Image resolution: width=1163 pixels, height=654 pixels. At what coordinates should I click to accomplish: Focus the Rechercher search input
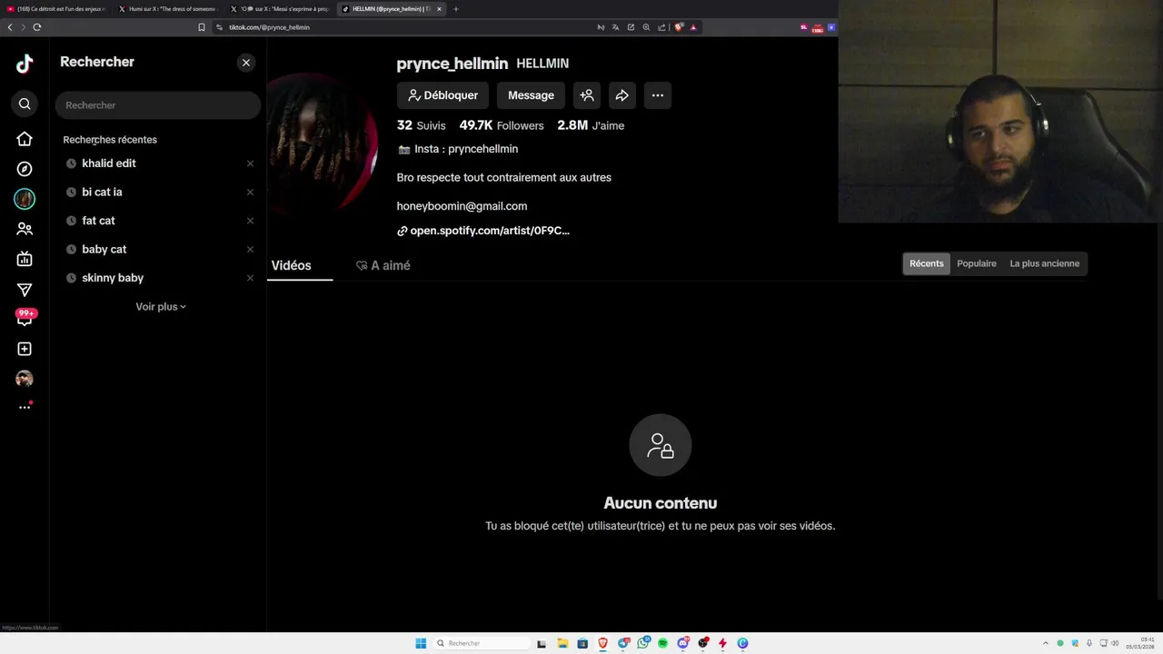(x=157, y=105)
